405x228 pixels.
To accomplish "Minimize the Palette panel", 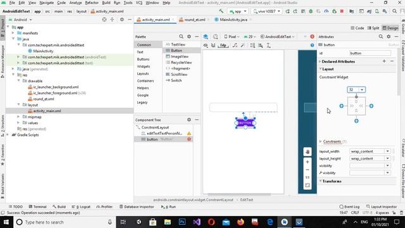I will coord(197,37).
